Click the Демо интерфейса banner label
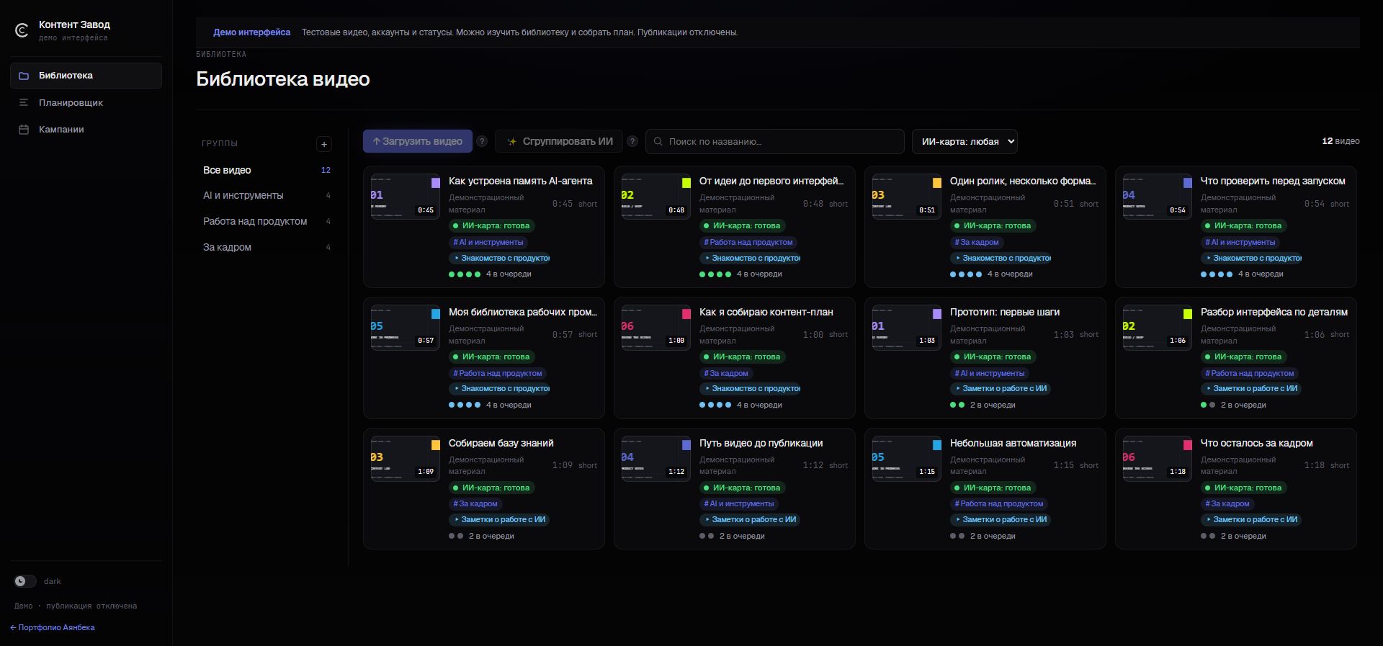This screenshot has height=646, width=1383. click(252, 32)
